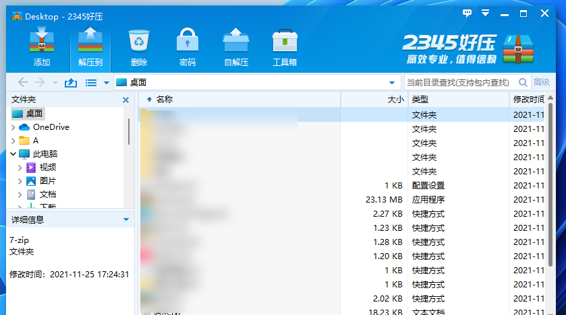Click the 添加 (Add) toolbar icon
The width and height of the screenshot is (566, 315).
coord(42,48)
